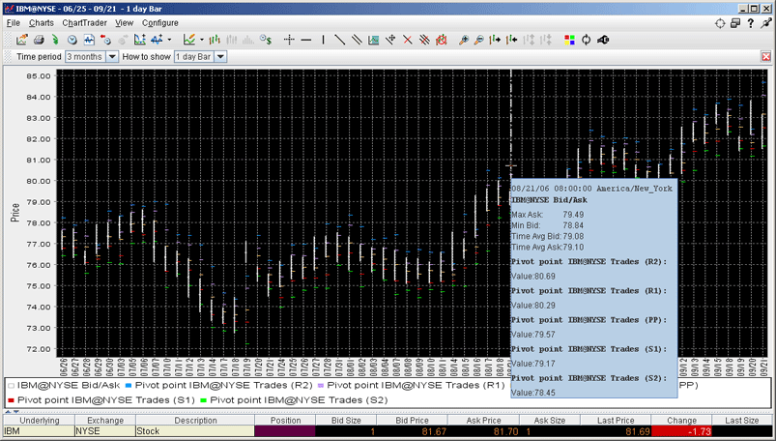The height and width of the screenshot is (441, 776).
Task: Select the vertical line drawing tool
Action: click(x=323, y=40)
